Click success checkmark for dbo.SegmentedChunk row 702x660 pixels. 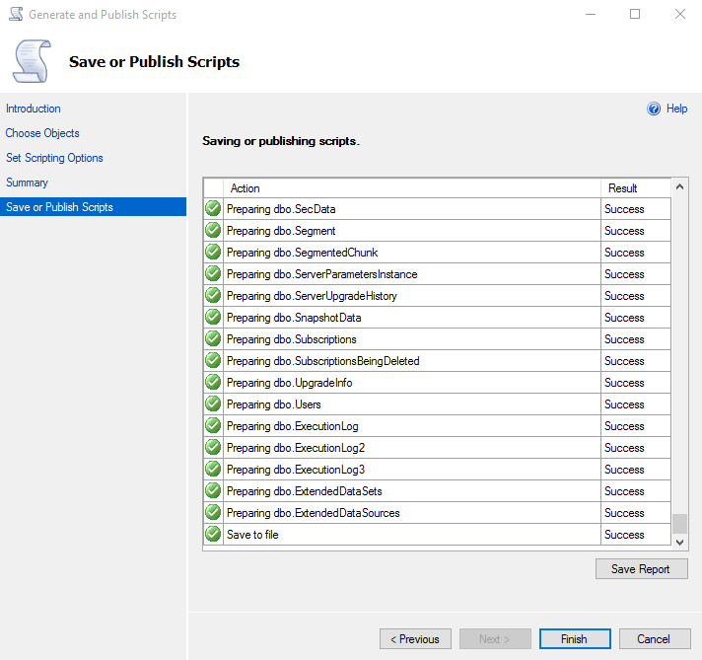point(213,252)
